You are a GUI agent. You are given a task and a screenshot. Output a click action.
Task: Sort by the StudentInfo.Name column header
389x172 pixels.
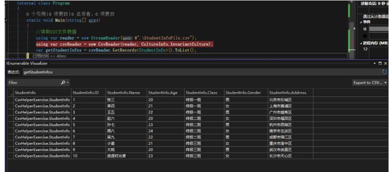tap(126, 93)
